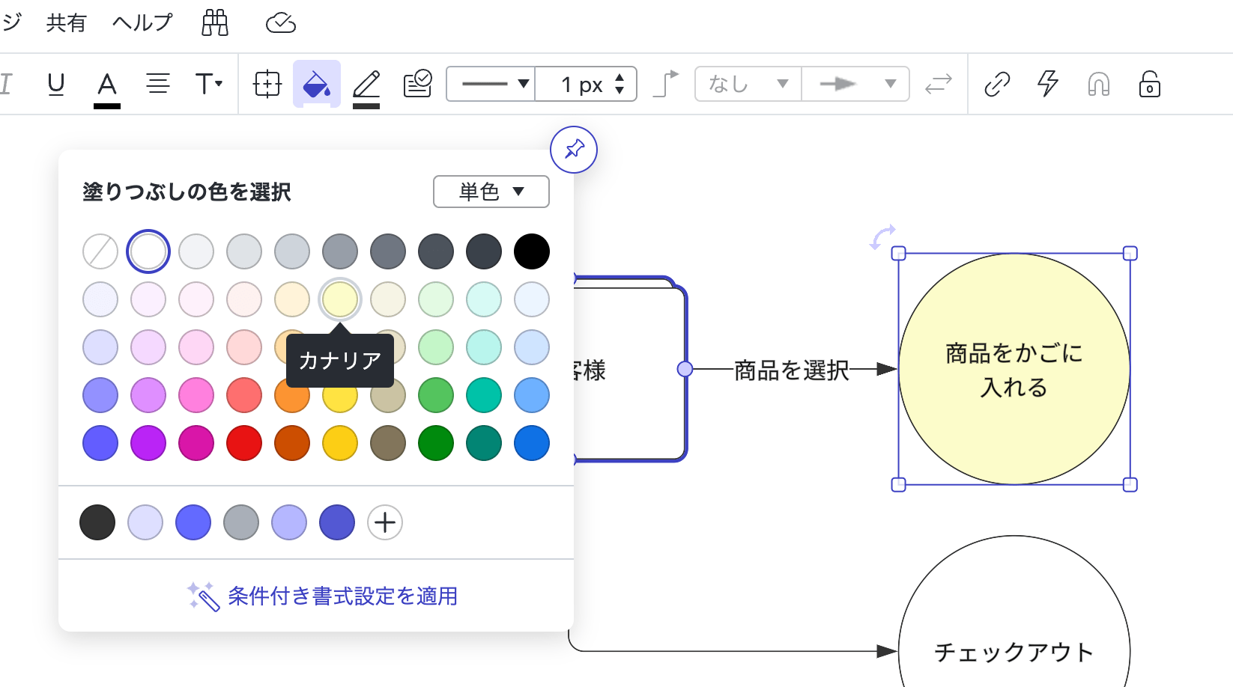
Task: Click the rotate handle above the selected circle
Action: tap(882, 236)
